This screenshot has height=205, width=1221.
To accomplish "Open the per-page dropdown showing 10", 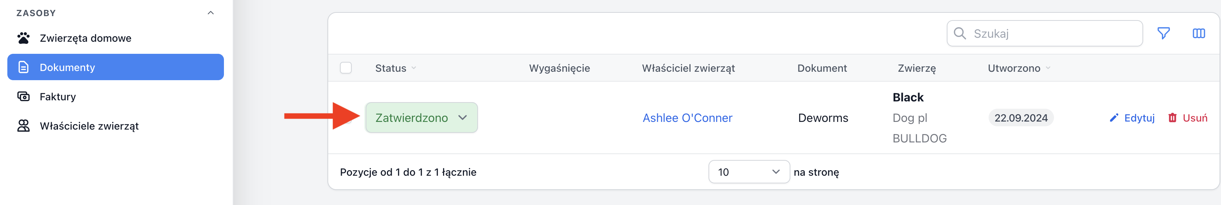I will [749, 172].
